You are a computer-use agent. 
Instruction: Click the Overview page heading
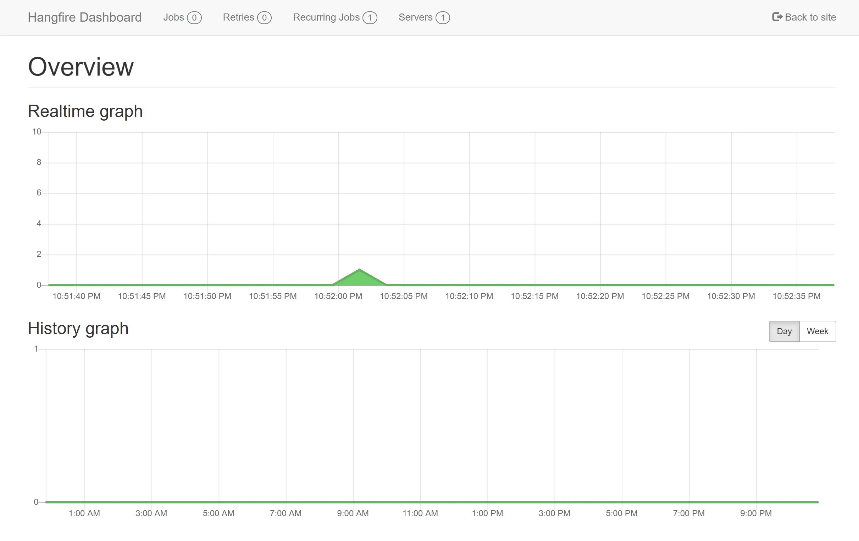tap(81, 67)
